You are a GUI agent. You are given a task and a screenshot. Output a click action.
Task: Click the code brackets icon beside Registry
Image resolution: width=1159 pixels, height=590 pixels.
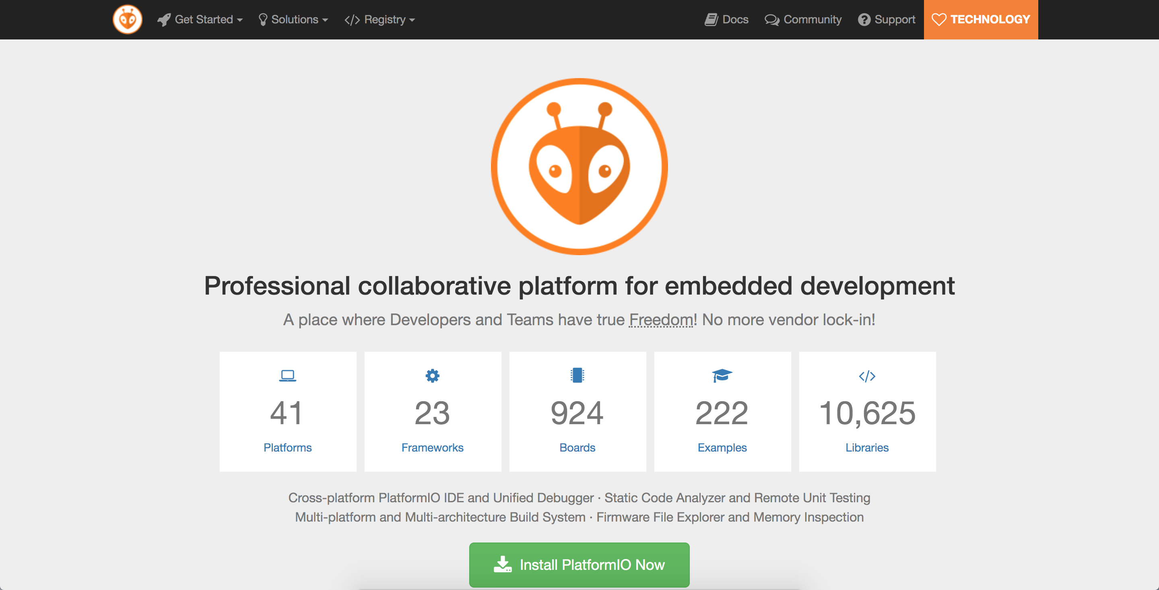(352, 20)
